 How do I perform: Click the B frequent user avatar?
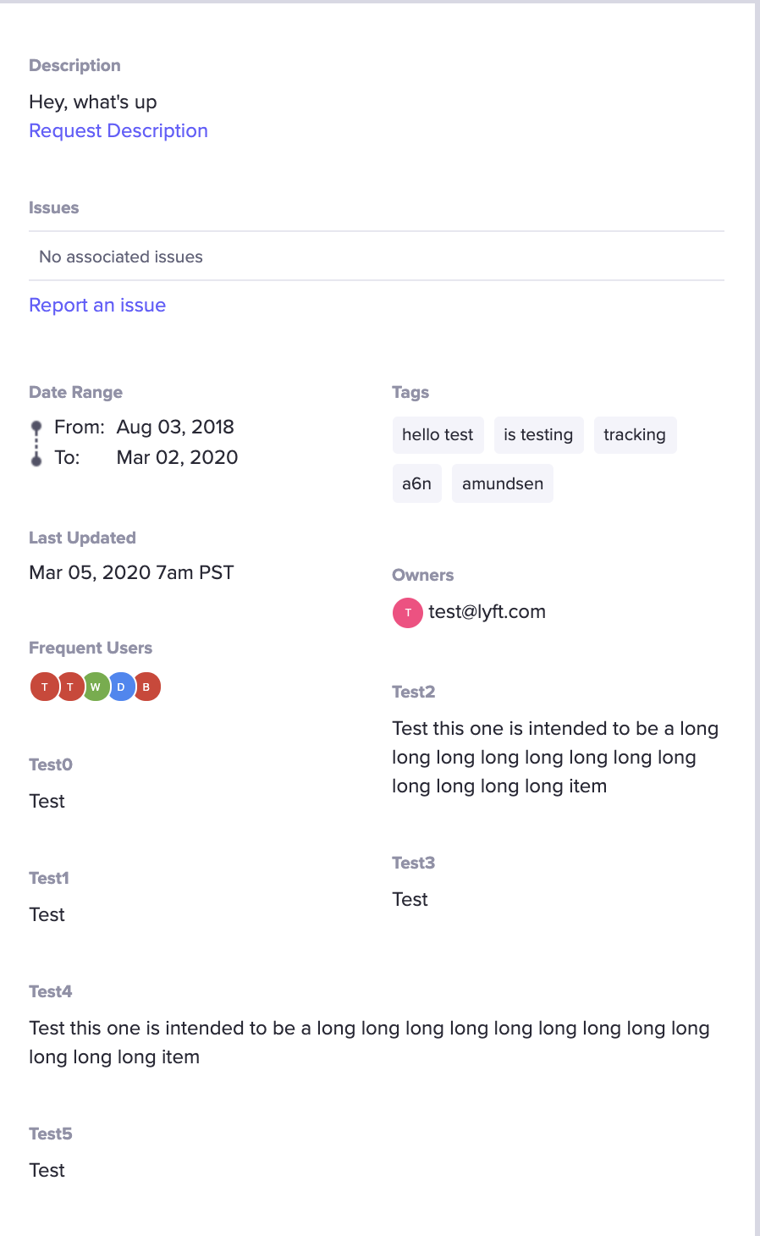tap(146, 687)
